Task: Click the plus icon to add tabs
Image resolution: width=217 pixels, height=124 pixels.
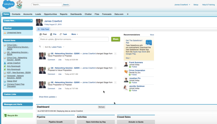Action: (128, 14)
